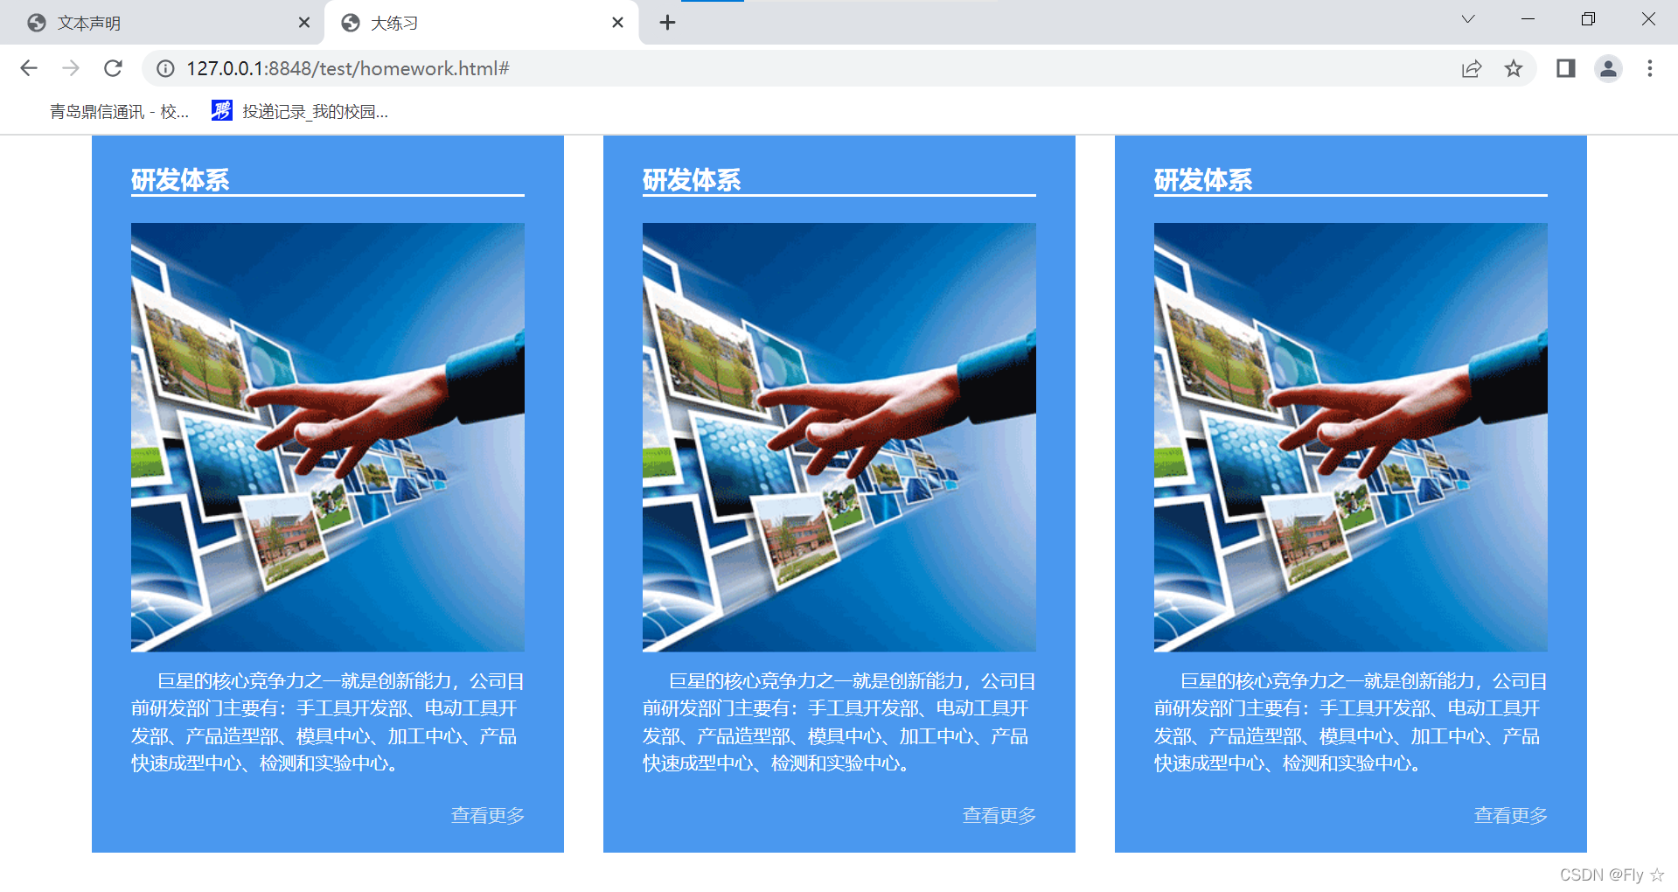Open a new tab
The height and width of the screenshot is (892, 1678).
click(x=667, y=23)
